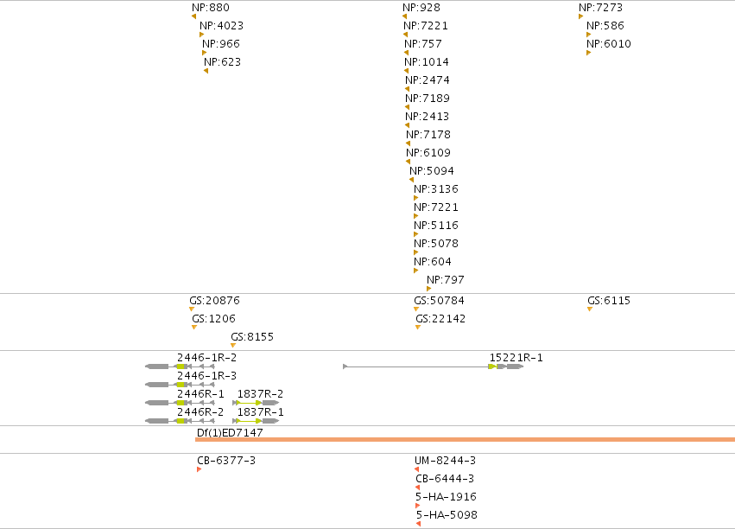Select the NP:928 insertion label
The width and height of the screenshot is (735, 529).
(421, 8)
